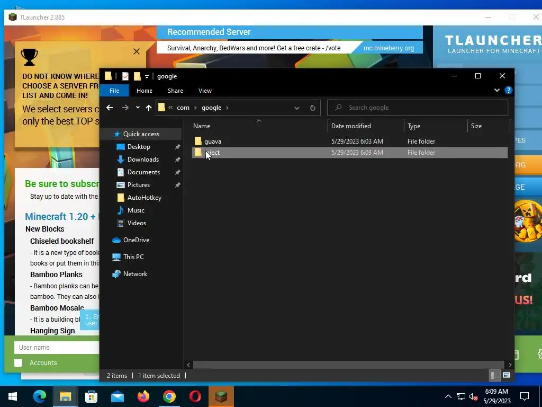Open the Share ribbon tab
Screen dimensions: 542x407
(x=175, y=91)
